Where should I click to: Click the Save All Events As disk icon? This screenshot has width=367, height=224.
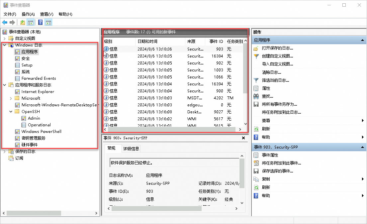click(x=256, y=104)
